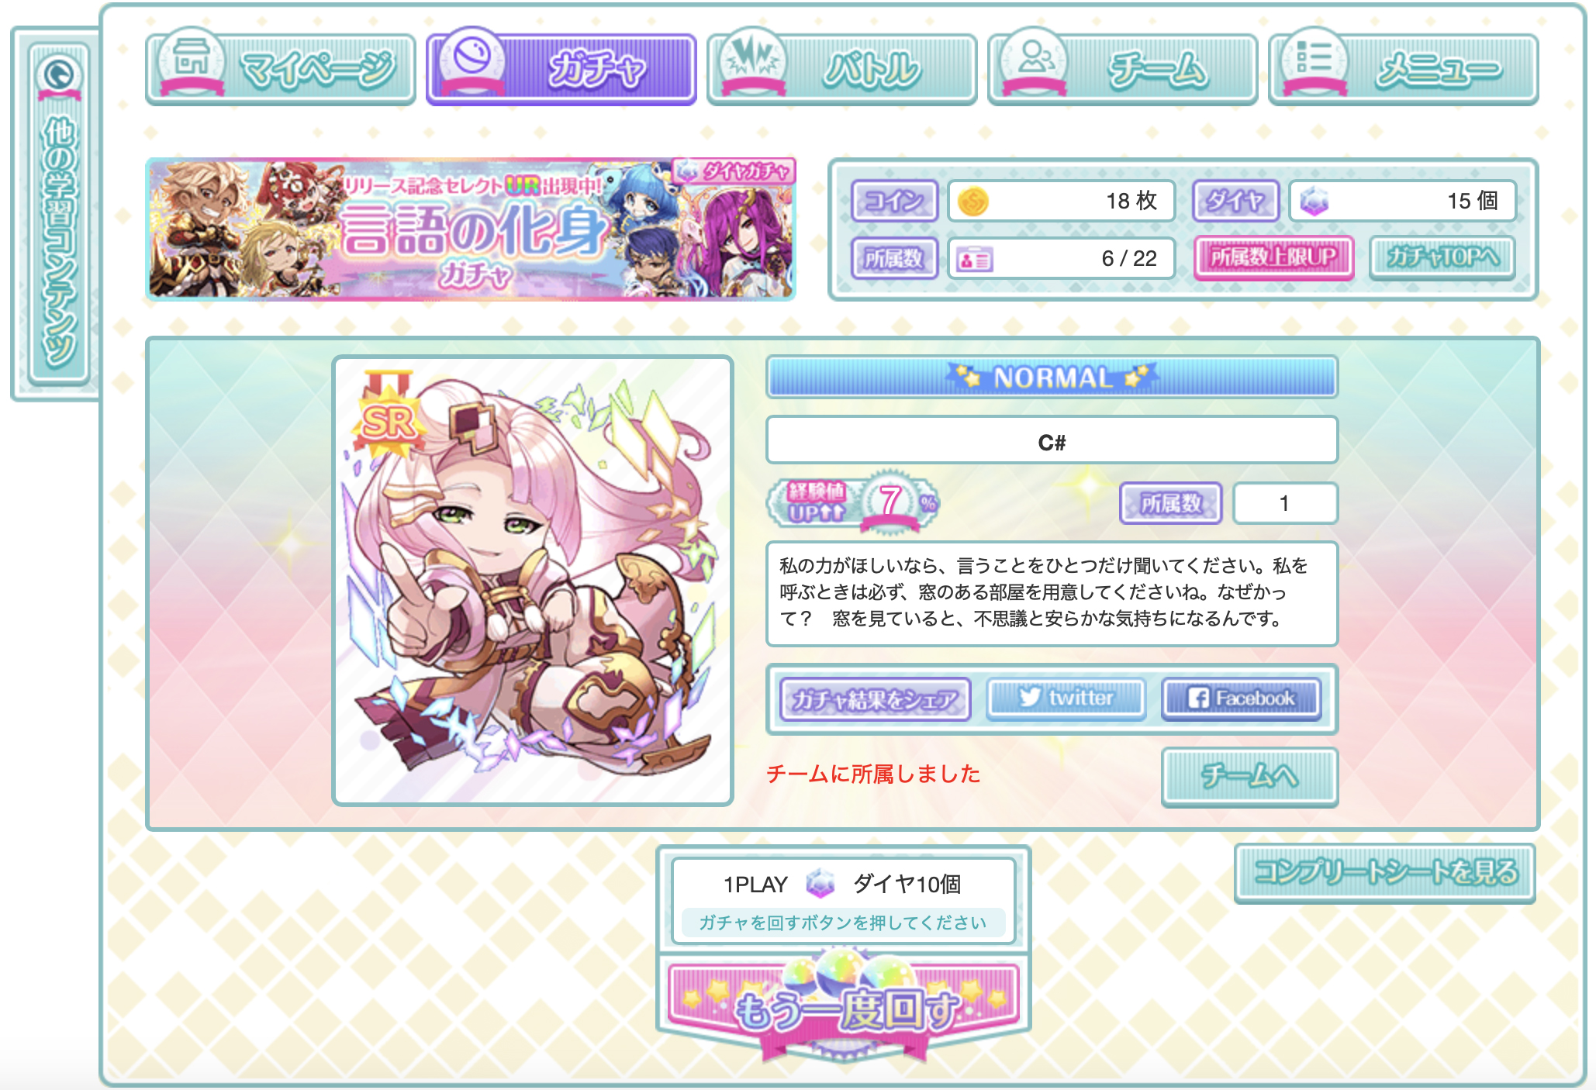Expand the 他の学習コンテンツ side panel

click(x=59, y=215)
